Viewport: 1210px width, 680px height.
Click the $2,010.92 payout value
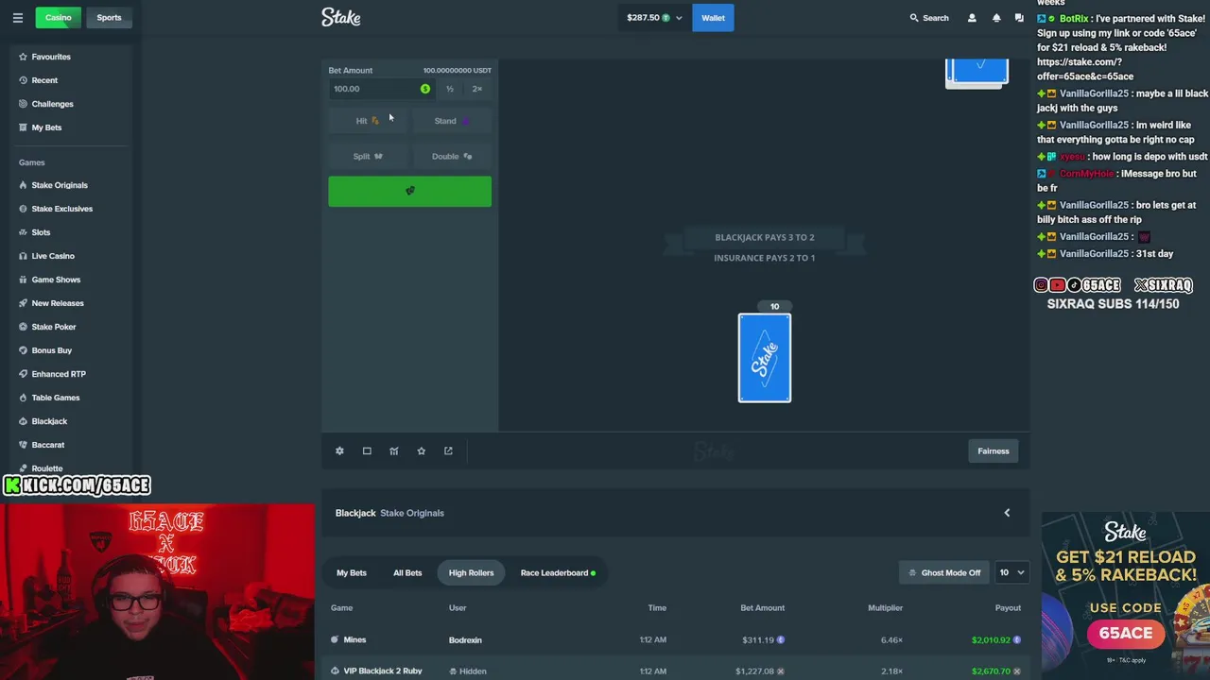point(991,640)
